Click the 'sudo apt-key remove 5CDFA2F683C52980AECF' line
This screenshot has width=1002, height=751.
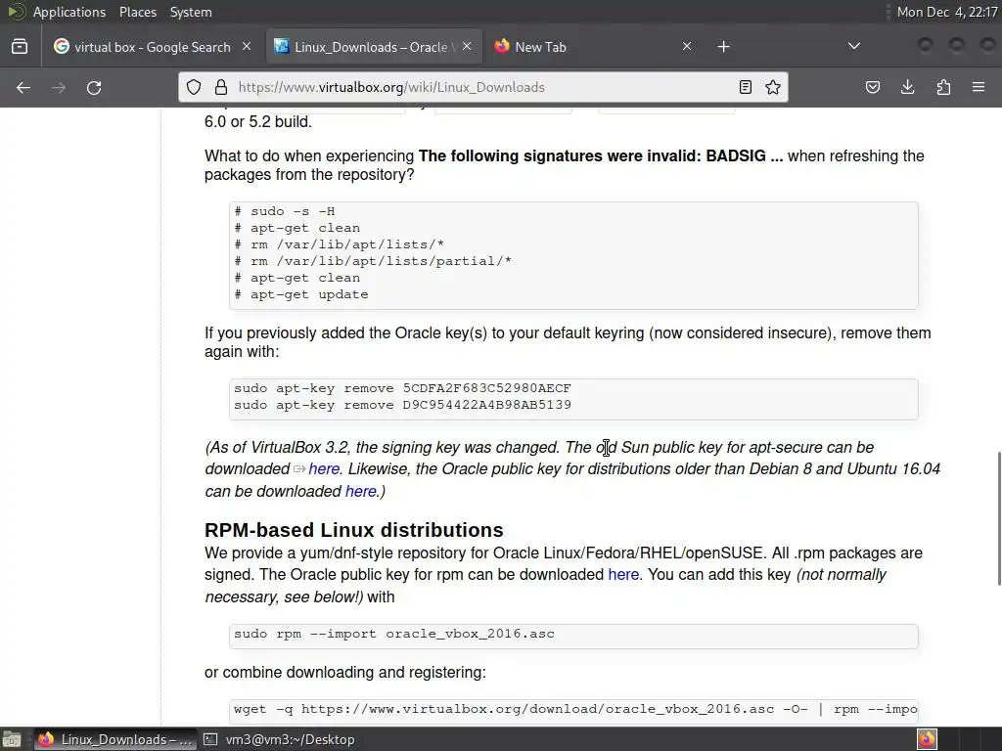(402, 388)
